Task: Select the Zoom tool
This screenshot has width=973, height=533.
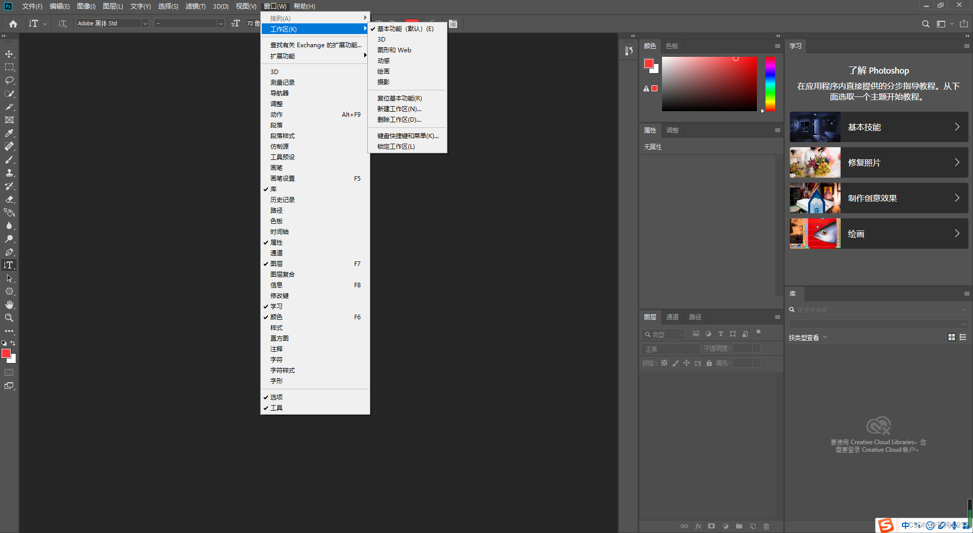Action: coord(9,318)
